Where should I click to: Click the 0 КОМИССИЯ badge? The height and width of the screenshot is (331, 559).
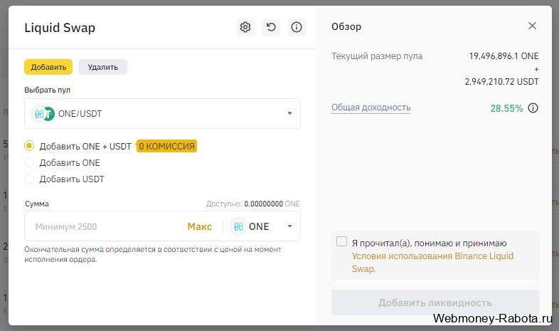pos(166,146)
